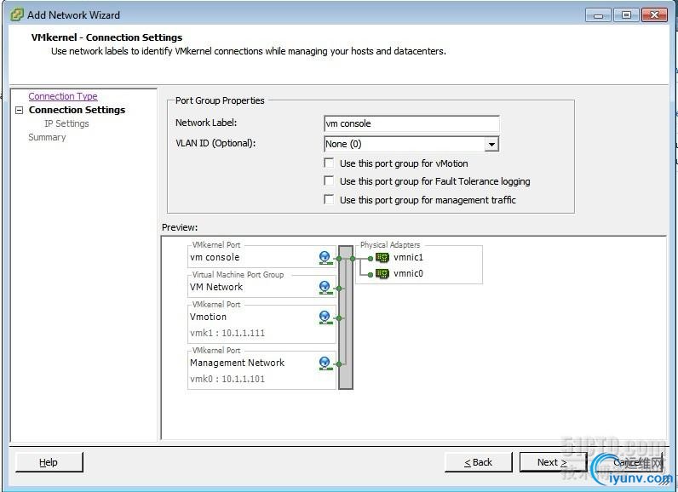Click the Physical Adapters group label
678x492 pixels.
point(390,245)
